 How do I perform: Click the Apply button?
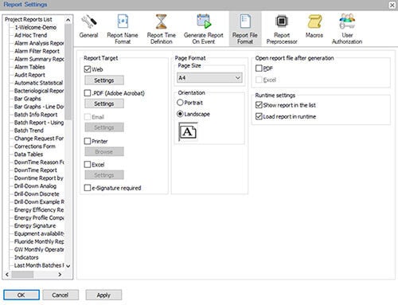point(103,295)
